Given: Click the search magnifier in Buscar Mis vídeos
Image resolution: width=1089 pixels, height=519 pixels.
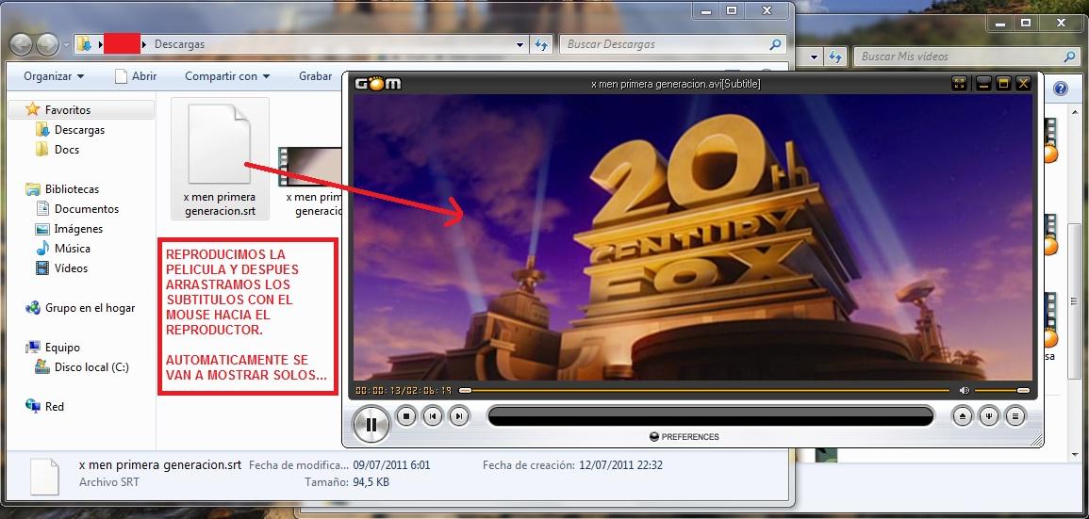Looking at the screenshot, I should click(1071, 57).
